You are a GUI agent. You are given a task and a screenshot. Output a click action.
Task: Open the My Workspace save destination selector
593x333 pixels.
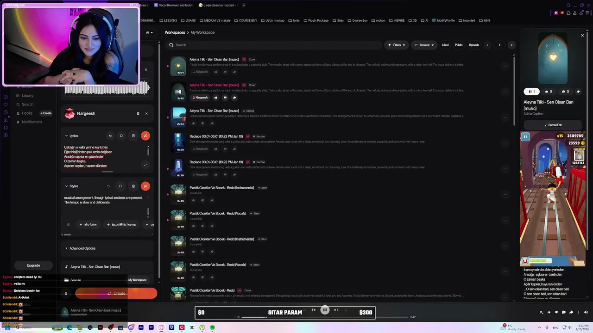click(x=137, y=280)
